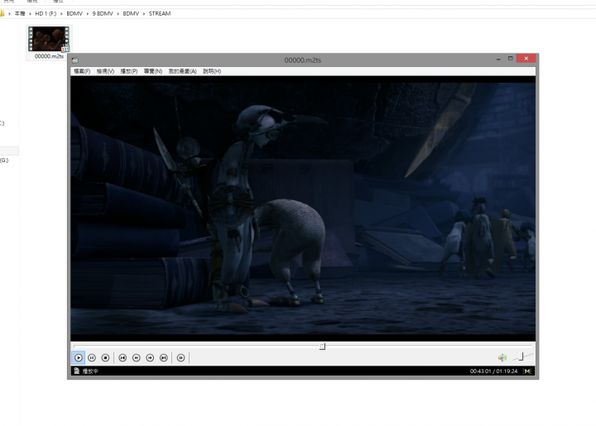Expand the arrow after 本機 breadcrumb

tap(30, 14)
